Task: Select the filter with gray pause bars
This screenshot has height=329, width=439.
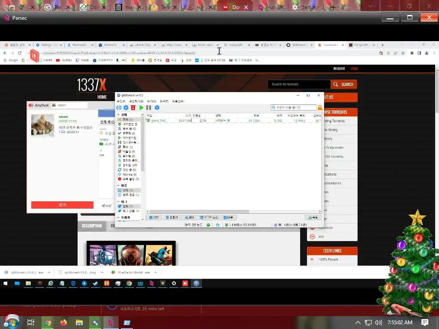Action: [128, 142]
